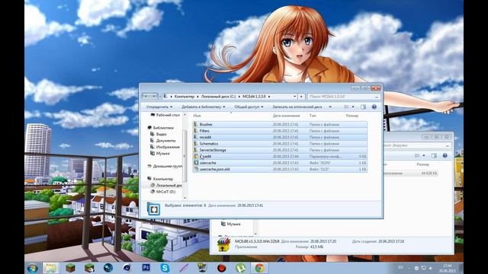Open Google Chrome from the taskbar
Image resolution: width=488 pixels, height=274 pixels.
[x=259, y=268]
